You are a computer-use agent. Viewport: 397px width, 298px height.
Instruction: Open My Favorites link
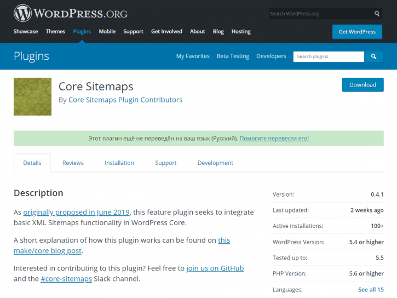tap(193, 56)
